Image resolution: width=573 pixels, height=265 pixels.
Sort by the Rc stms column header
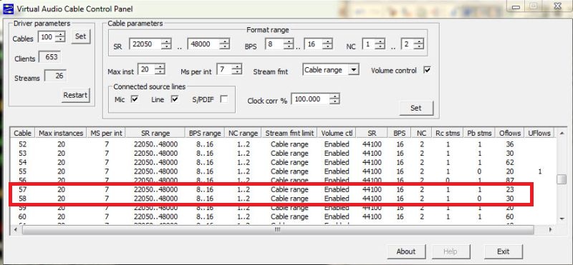(x=448, y=133)
